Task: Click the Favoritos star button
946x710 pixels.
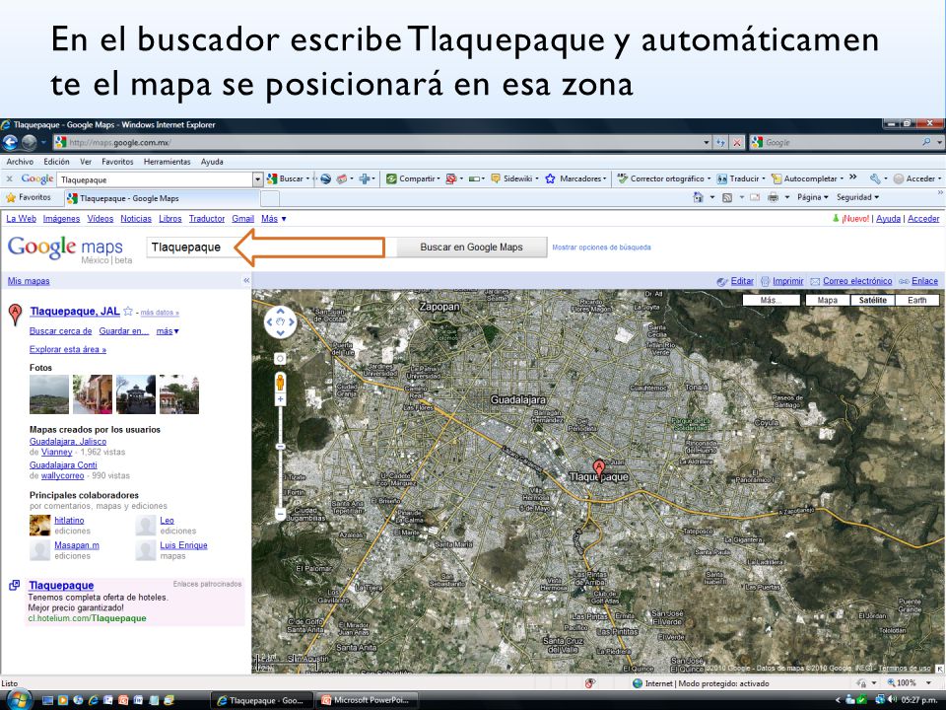Action: (29, 197)
